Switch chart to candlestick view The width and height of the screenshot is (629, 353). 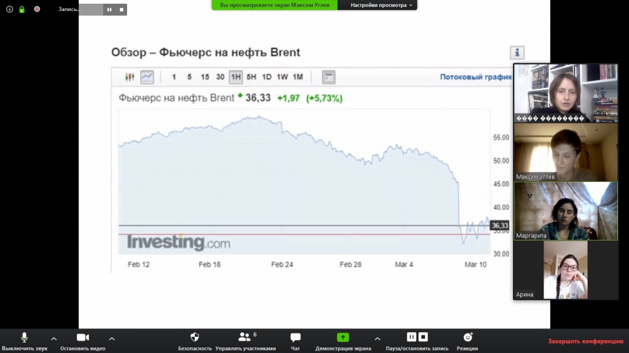tap(130, 77)
